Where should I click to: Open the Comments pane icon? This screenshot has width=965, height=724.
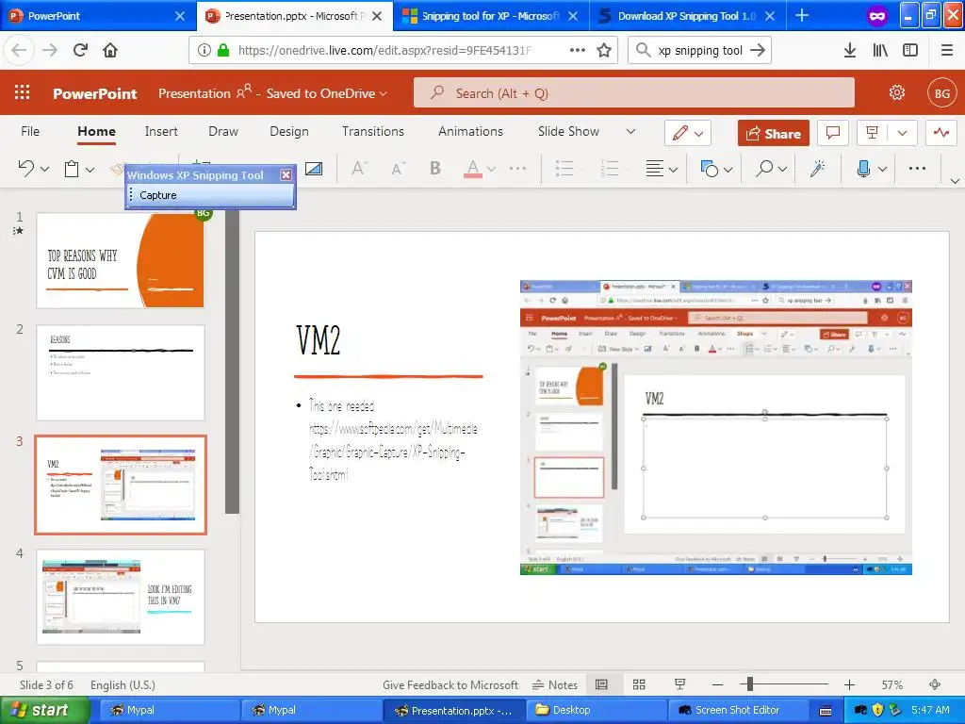click(833, 133)
